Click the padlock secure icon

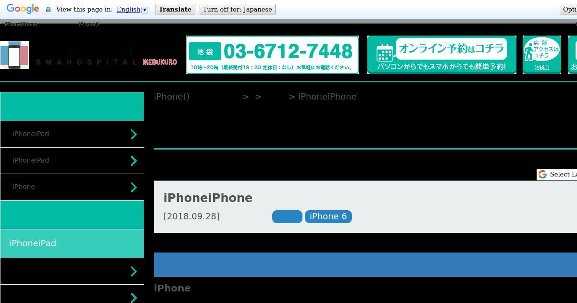(48, 9)
